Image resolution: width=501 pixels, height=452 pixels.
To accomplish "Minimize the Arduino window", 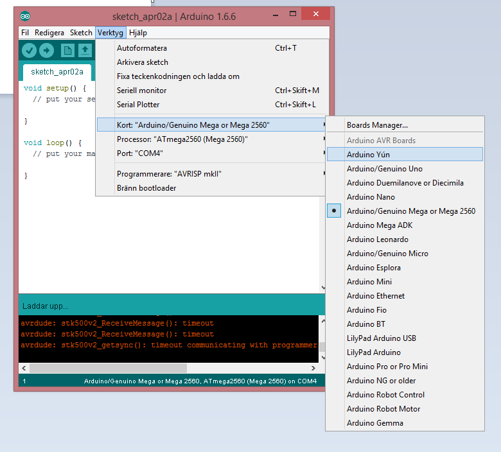I will (x=276, y=15).
